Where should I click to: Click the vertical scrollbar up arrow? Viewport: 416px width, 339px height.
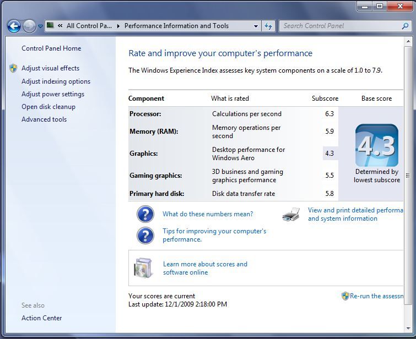point(408,41)
